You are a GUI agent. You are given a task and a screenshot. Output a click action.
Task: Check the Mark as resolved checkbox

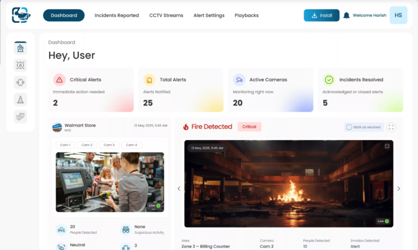pos(349,127)
